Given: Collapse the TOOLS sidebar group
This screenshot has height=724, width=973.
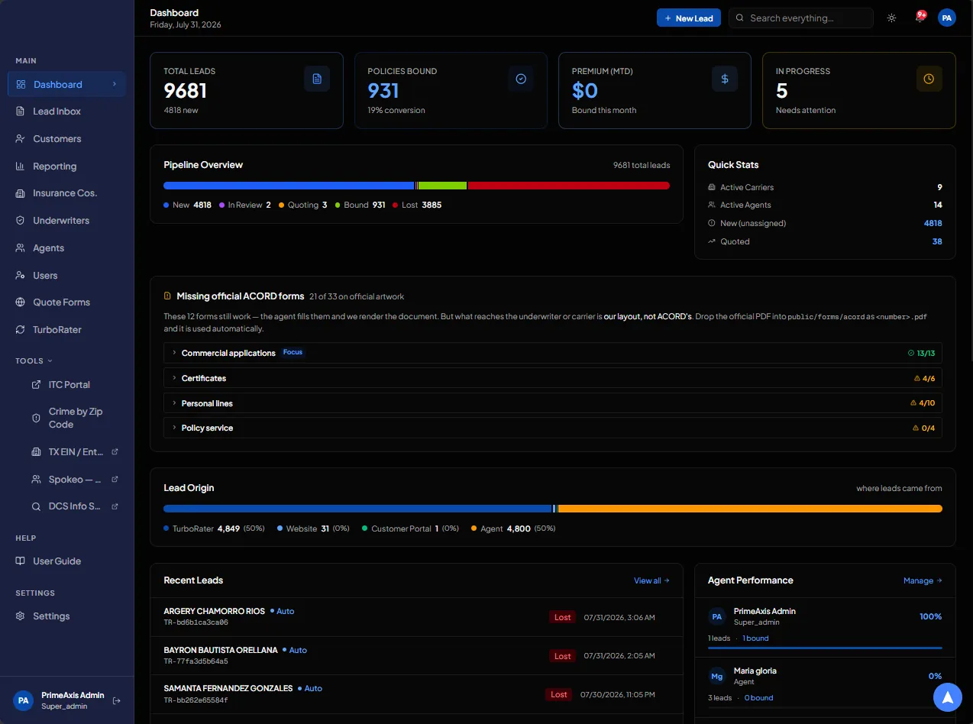Looking at the screenshot, I should (x=34, y=360).
